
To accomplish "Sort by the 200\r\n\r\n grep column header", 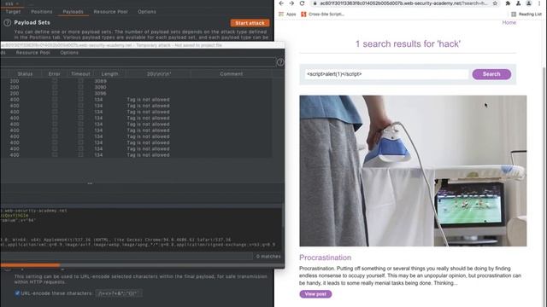I will coord(159,74).
